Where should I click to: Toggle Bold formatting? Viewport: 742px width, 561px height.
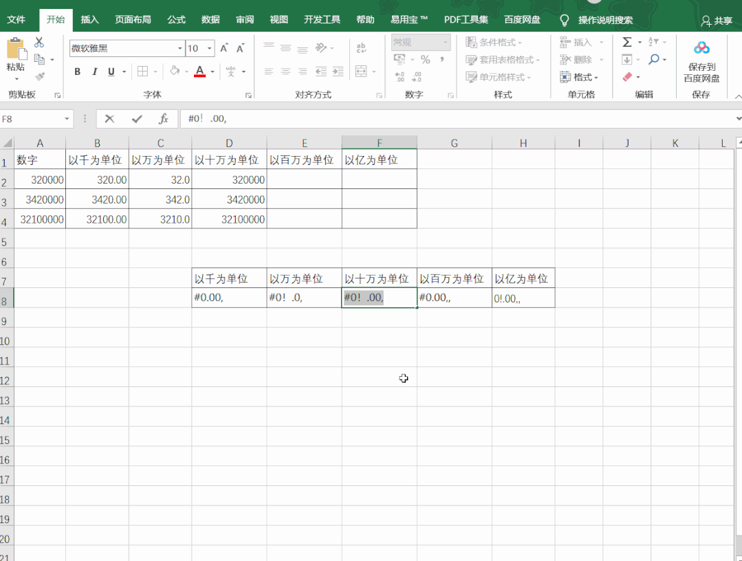[77, 71]
